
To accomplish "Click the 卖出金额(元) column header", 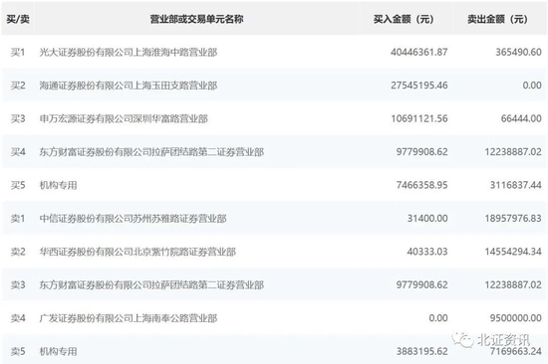I will click(x=497, y=19).
